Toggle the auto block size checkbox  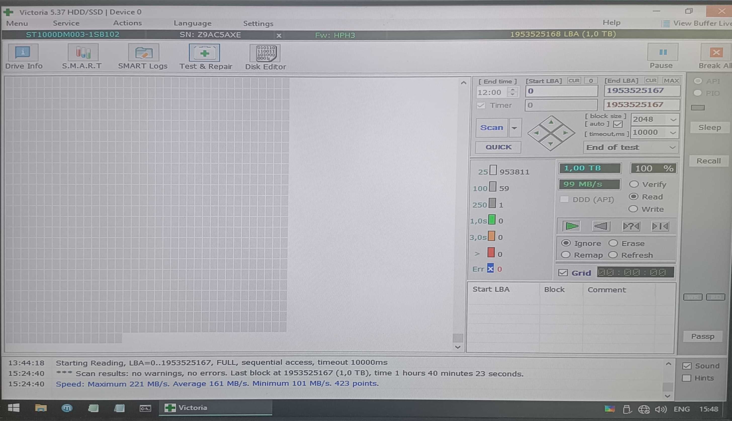click(618, 124)
